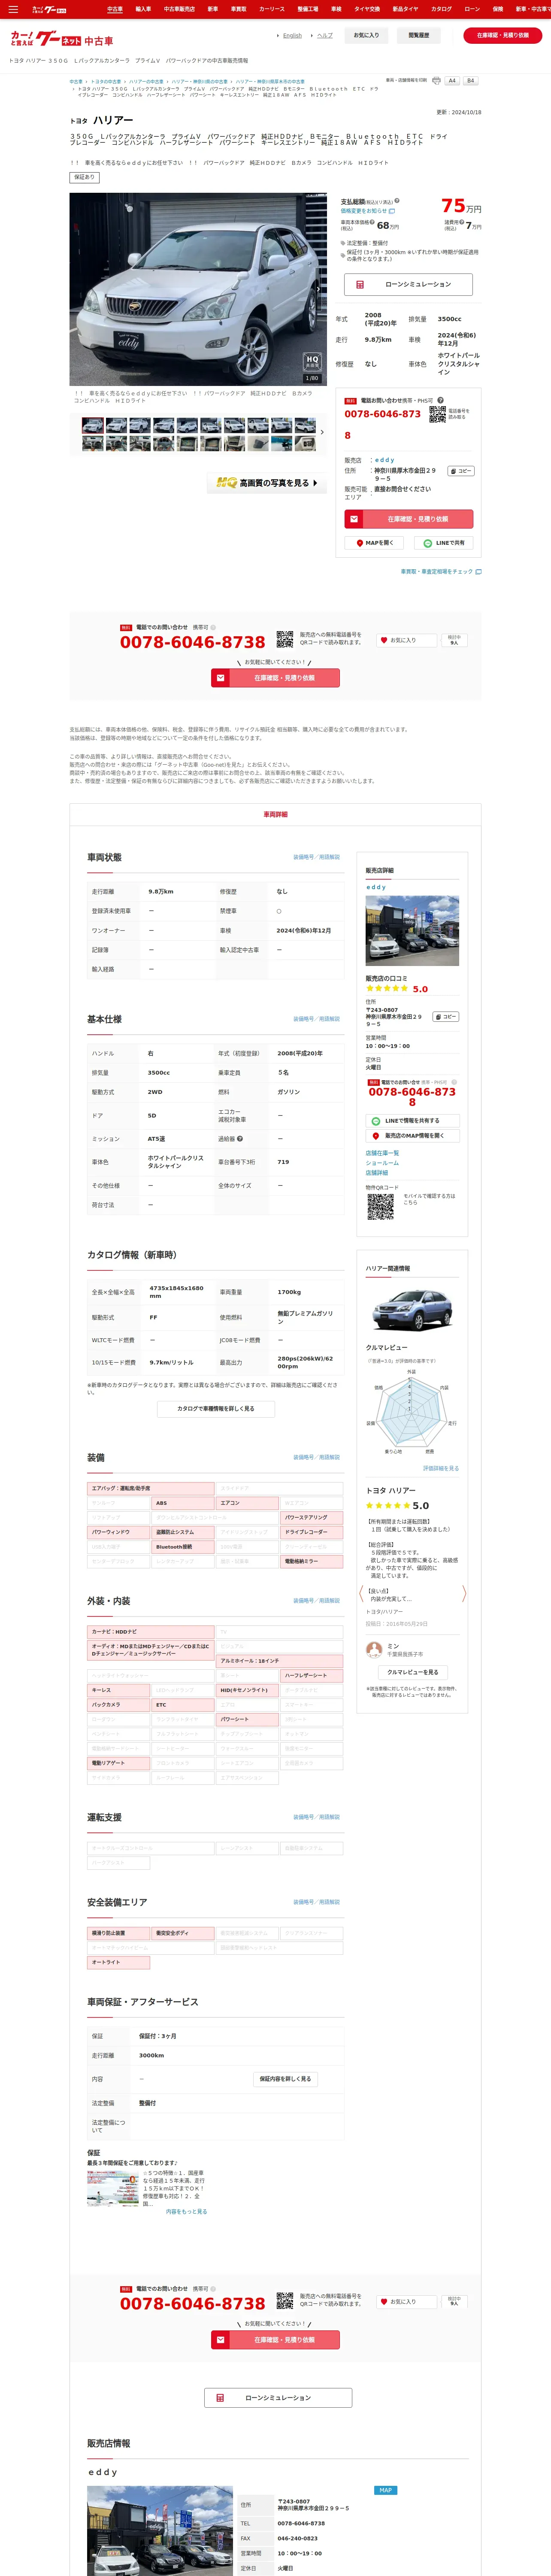Click 保証内容を詳しく見る button
Viewport: 551px width, 2576px height.
(x=285, y=2079)
